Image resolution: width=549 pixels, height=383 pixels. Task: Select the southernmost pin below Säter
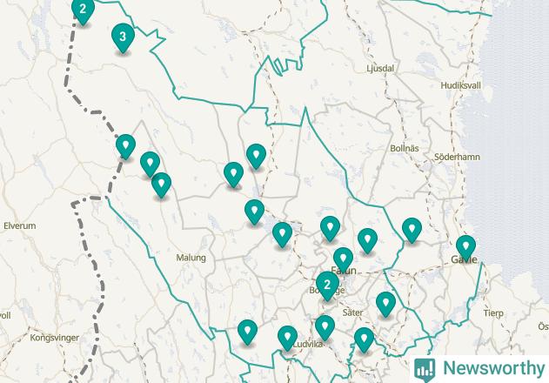(365, 340)
